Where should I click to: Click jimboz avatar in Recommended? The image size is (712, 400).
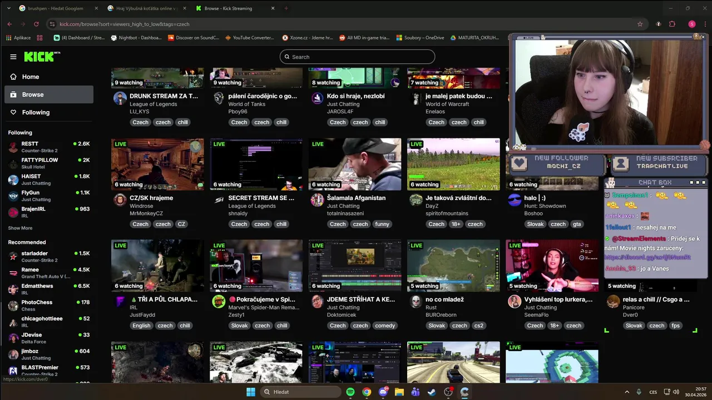pyautogui.click(x=13, y=354)
